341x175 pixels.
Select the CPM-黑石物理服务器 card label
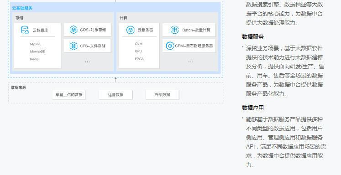click(194, 46)
